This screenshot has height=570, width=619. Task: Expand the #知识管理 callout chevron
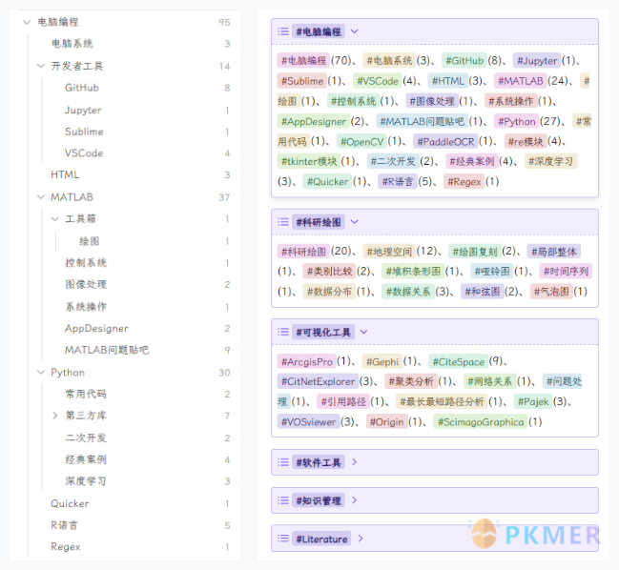[355, 500]
